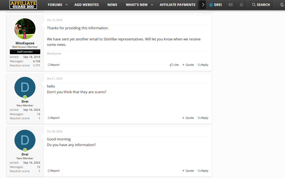
Task: Open the Oct 28, 2024 post permalink
Action: coord(55,131)
